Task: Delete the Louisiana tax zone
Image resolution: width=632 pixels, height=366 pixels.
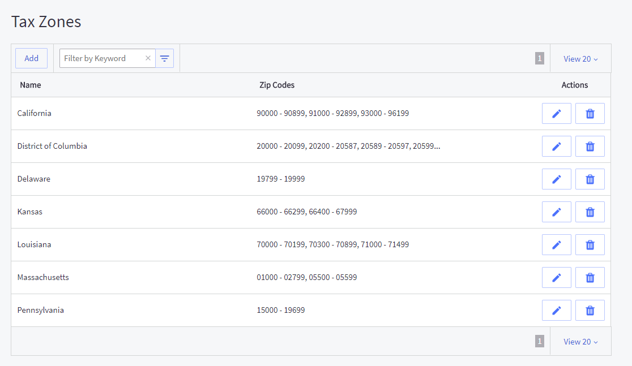Action: (590, 245)
